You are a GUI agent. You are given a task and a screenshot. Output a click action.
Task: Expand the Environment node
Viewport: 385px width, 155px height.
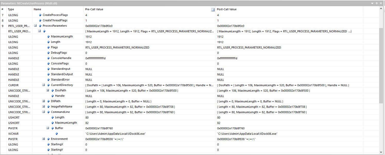click(44, 139)
